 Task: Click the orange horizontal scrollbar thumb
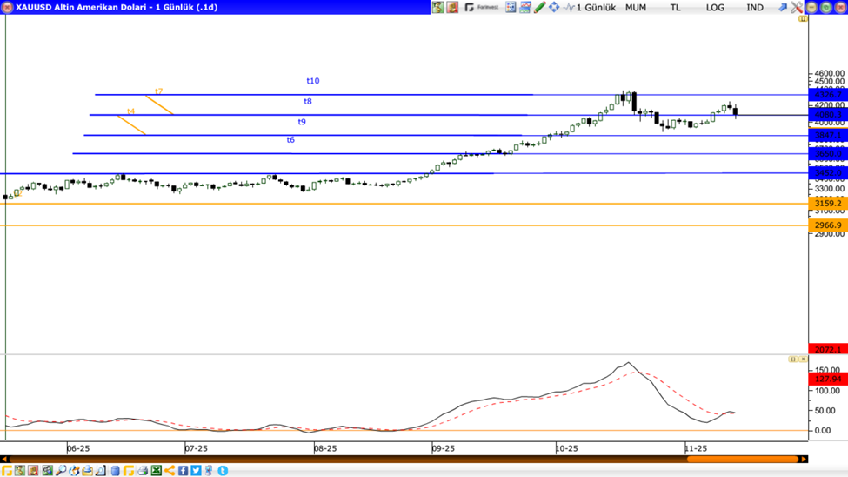[x=742, y=459]
